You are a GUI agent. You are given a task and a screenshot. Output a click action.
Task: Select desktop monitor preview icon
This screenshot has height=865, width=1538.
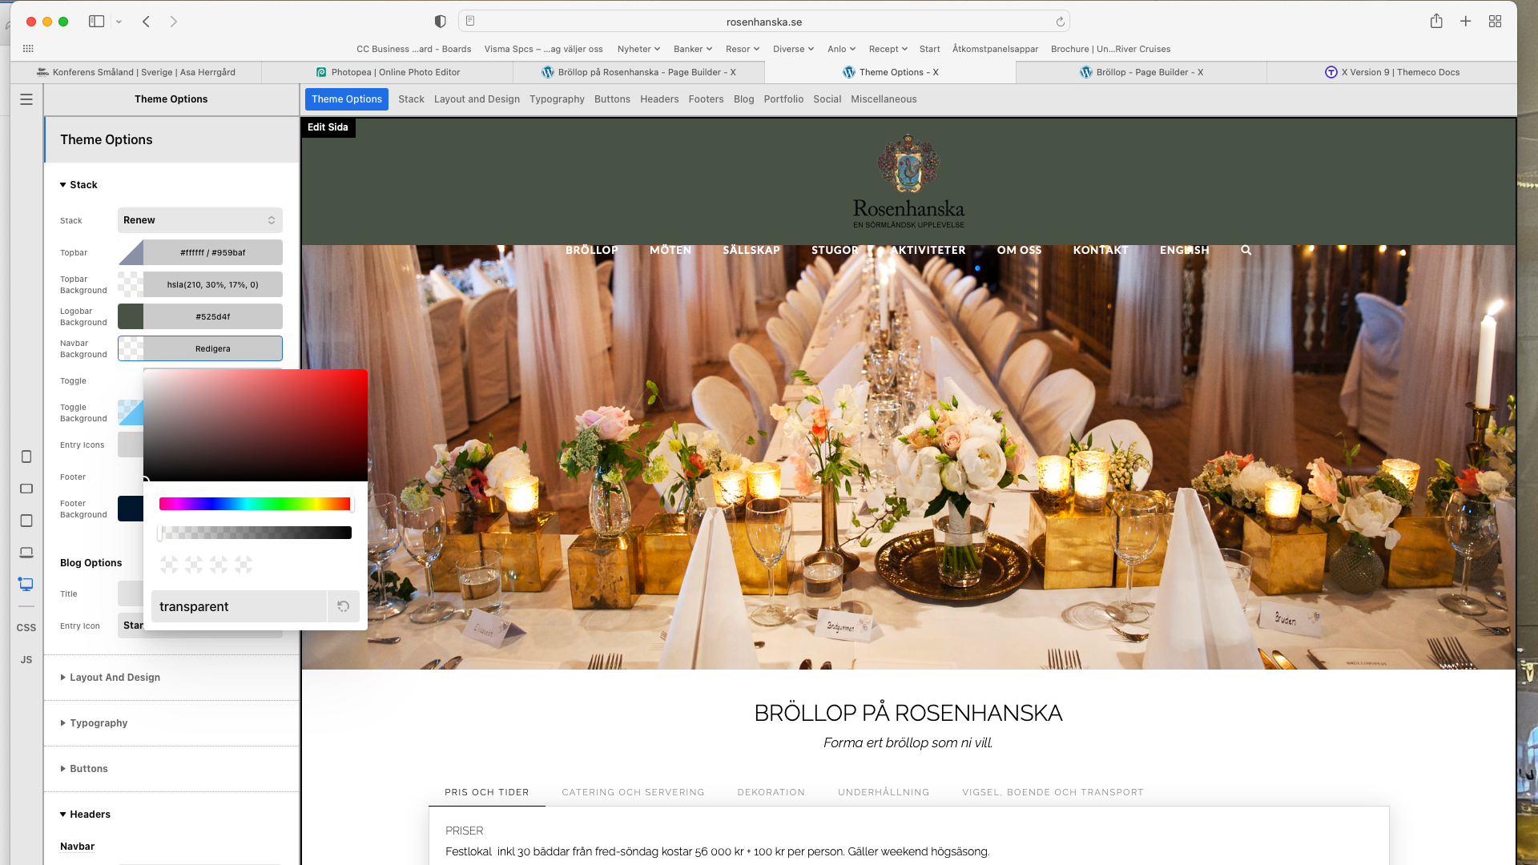tap(26, 585)
